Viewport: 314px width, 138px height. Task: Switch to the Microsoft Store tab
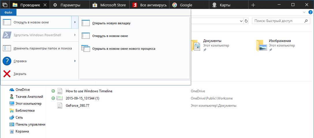pyautogui.click(x=110, y=5)
